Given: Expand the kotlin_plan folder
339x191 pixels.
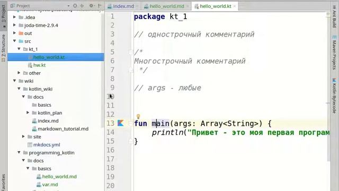Looking at the screenshot, I should pos(28,112).
